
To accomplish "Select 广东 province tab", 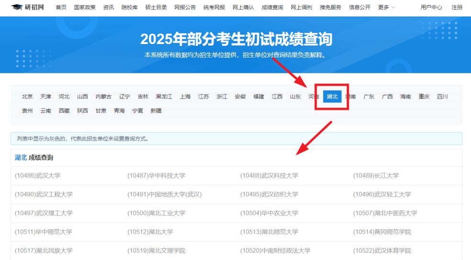I will (369, 97).
